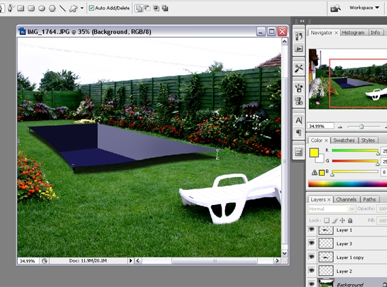Open the Character panel icon

tap(299, 120)
